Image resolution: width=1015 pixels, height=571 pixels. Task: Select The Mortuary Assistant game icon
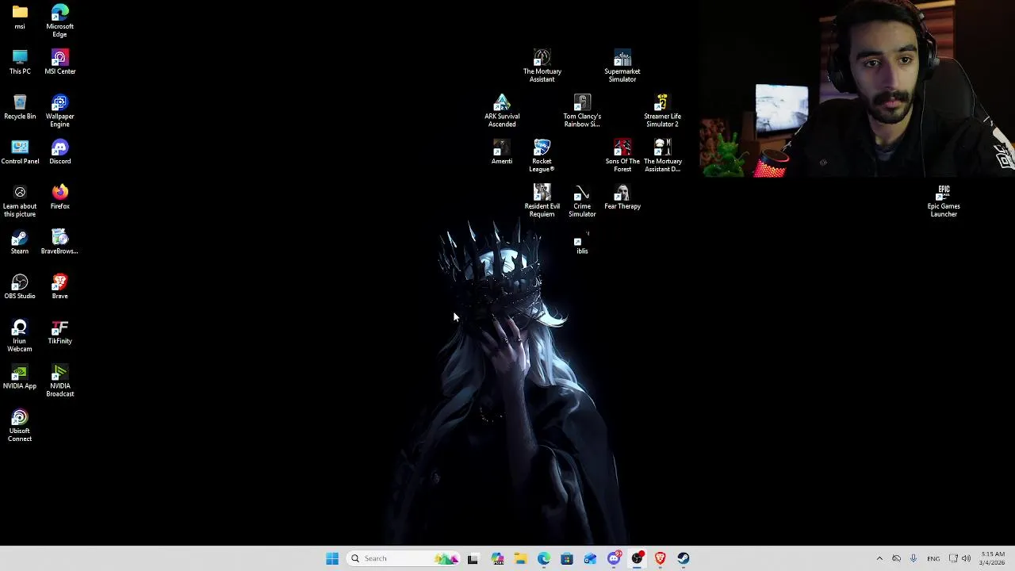coord(542,66)
